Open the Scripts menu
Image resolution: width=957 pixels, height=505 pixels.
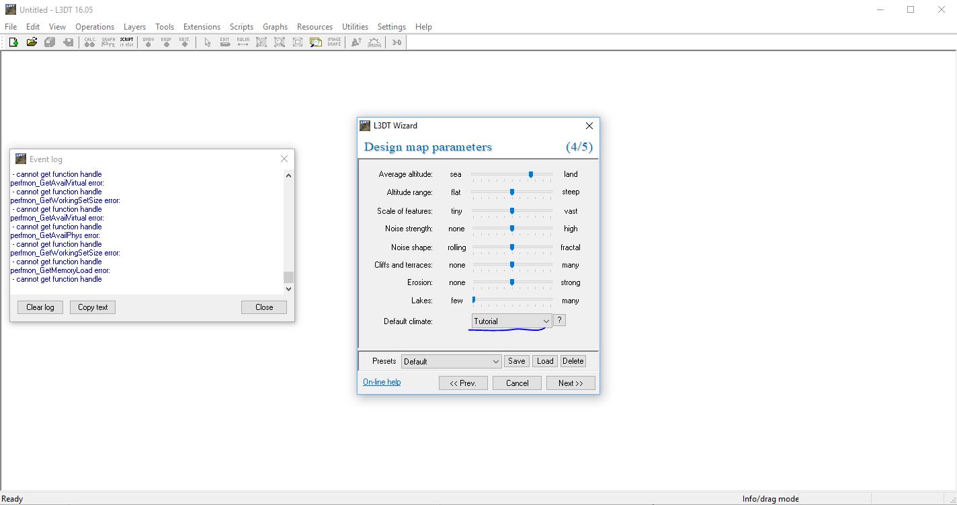click(241, 27)
